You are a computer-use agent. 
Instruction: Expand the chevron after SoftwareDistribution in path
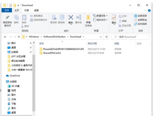68,37
